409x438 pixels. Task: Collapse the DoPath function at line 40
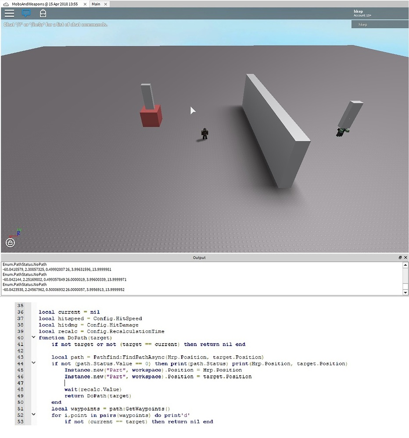pos(34,337)
